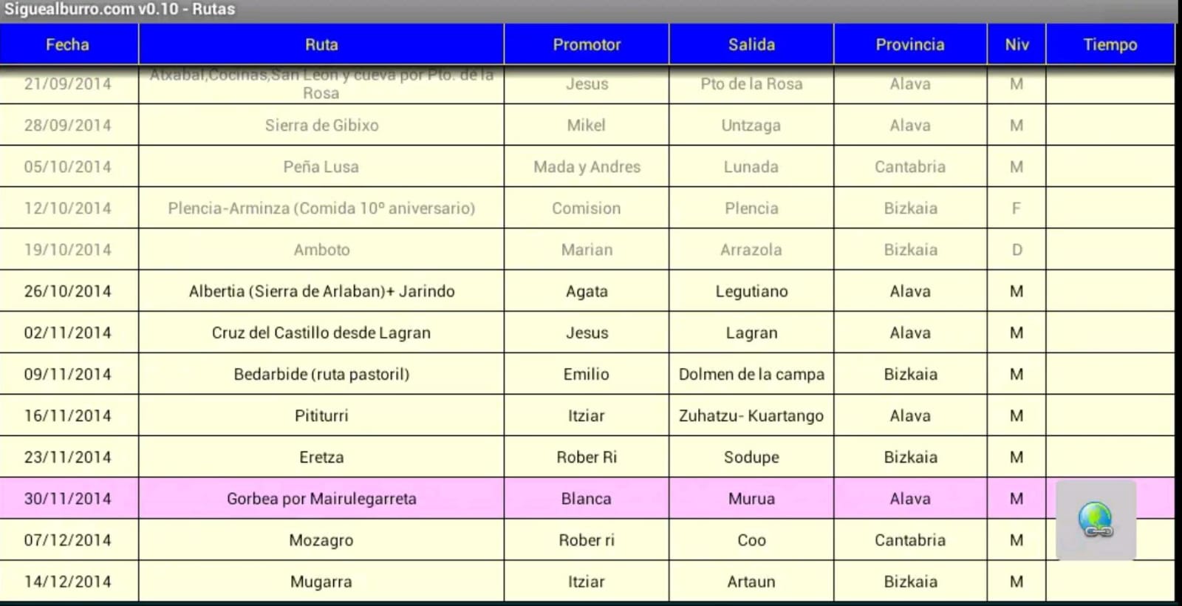The image size is (1182, 606).
Task: Select the Pititurri route entry
Action: (321, 416)
